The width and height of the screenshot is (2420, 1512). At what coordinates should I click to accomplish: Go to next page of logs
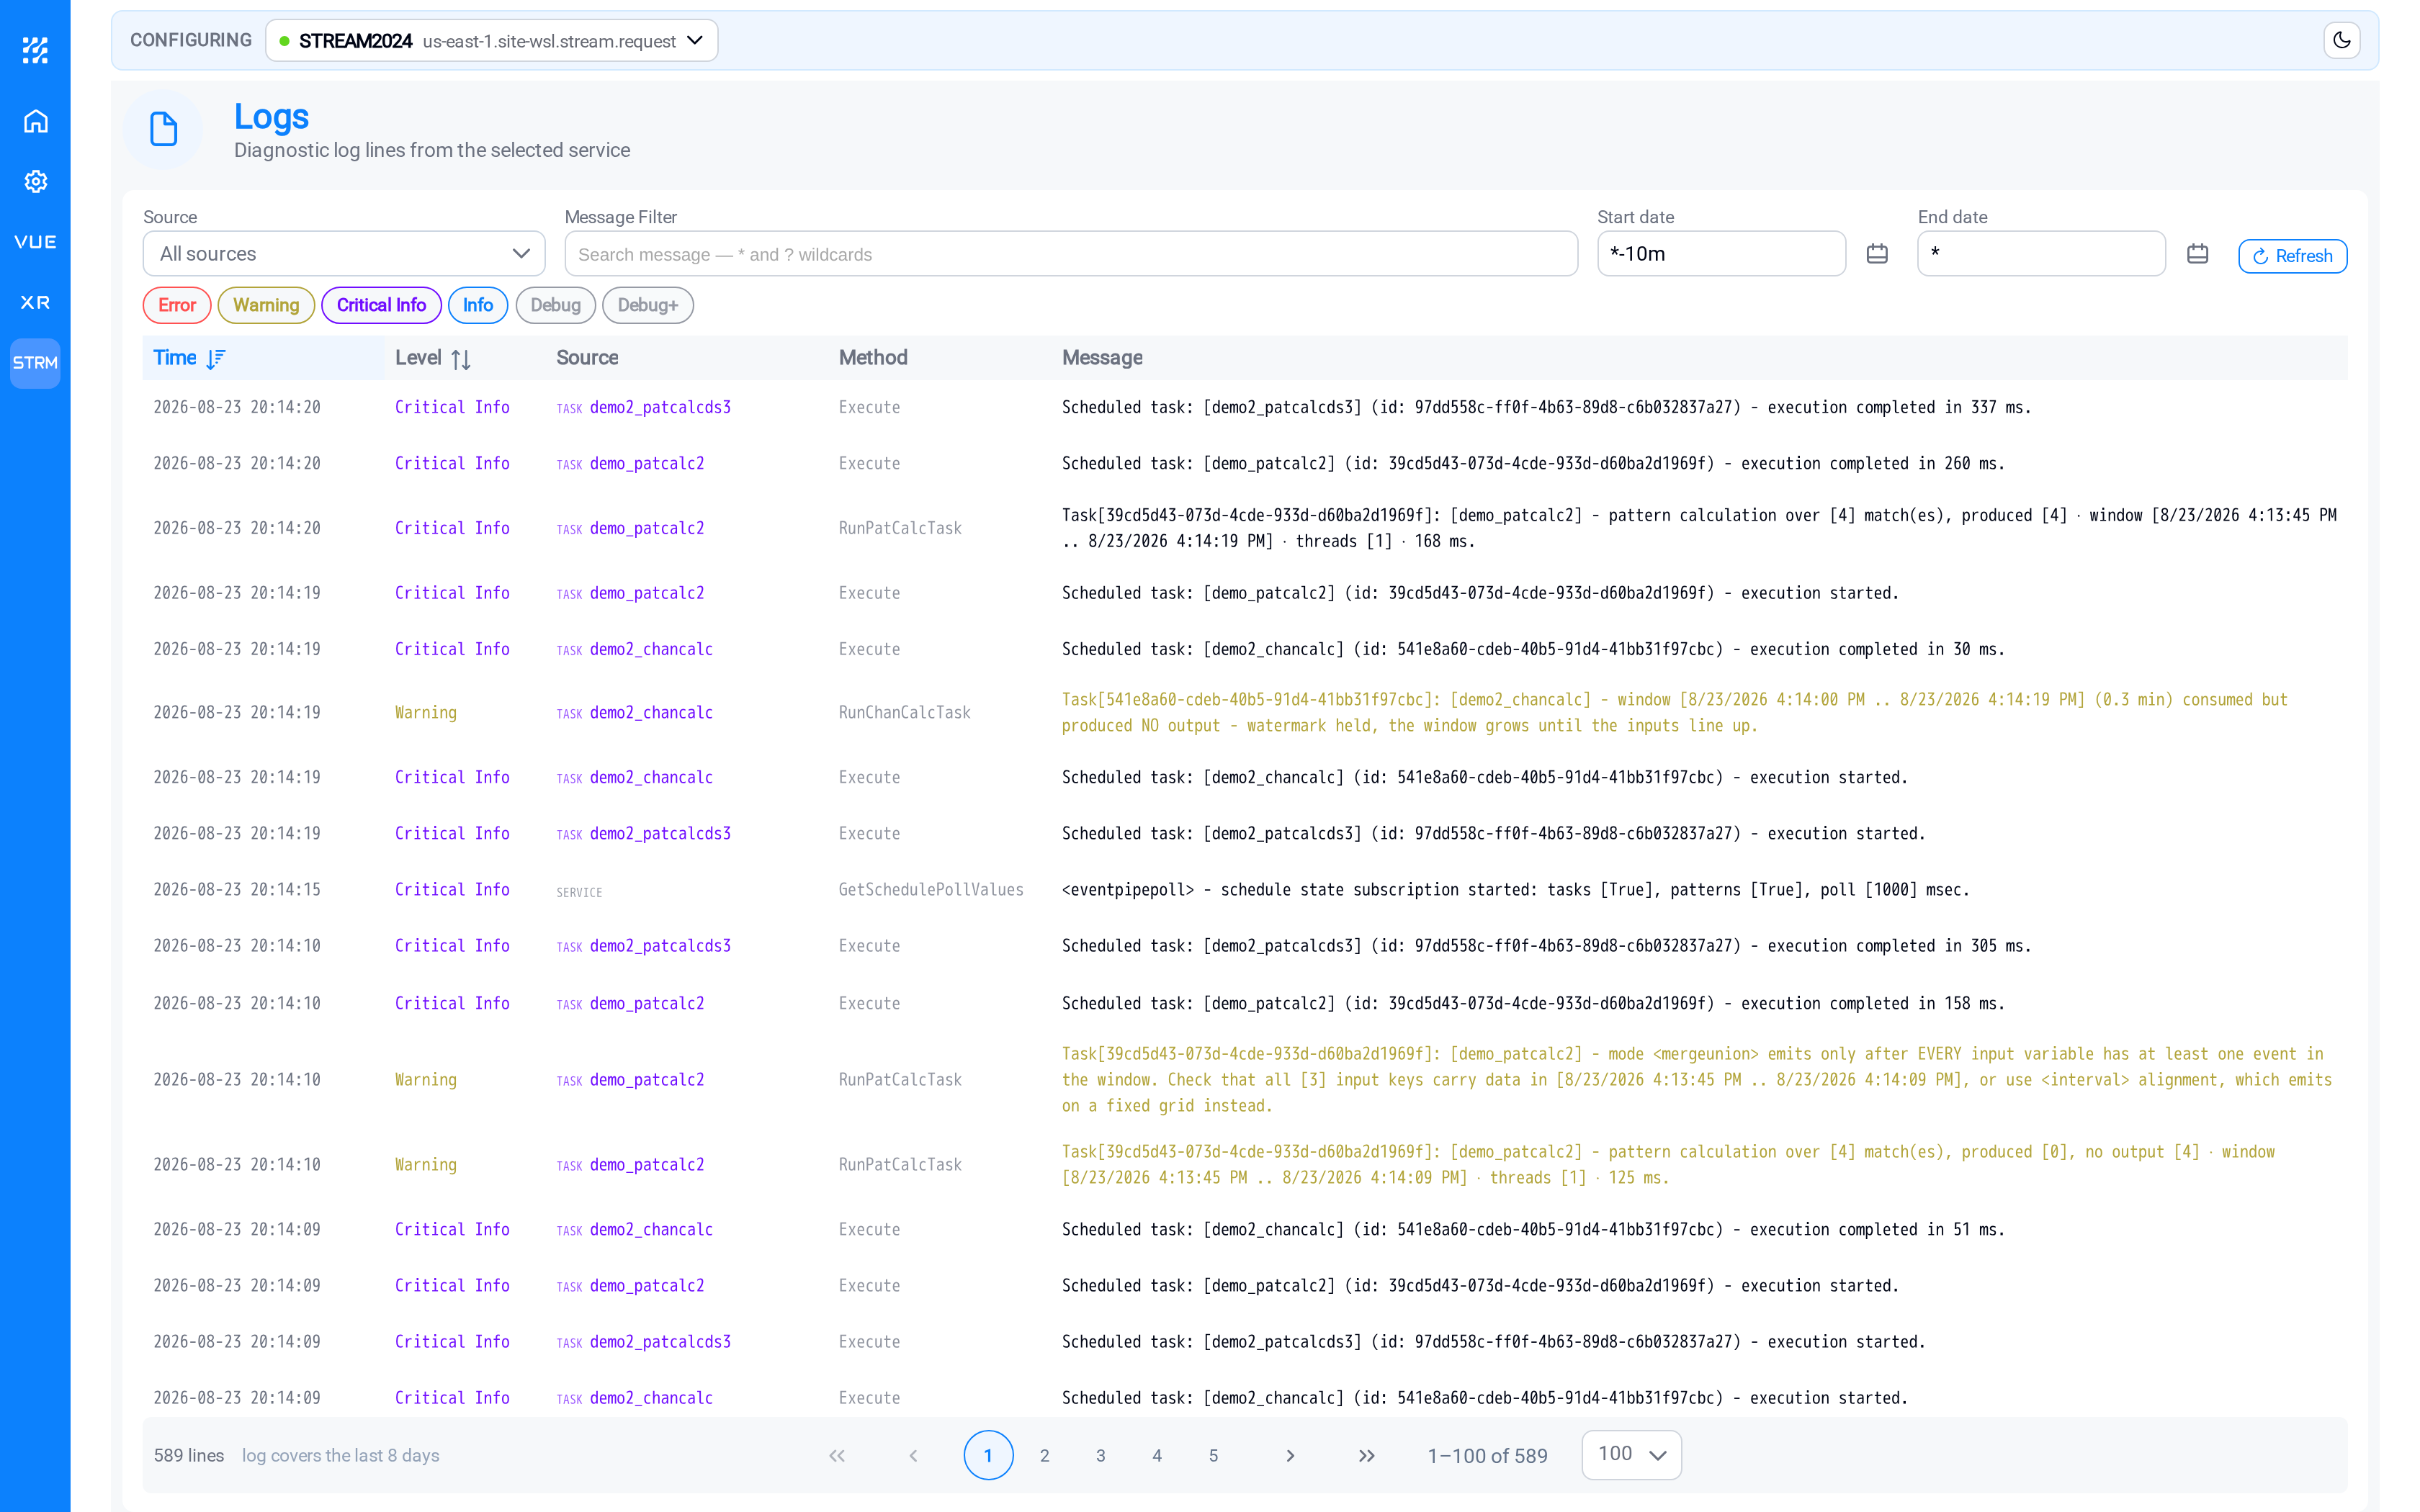(x=1290, y=1456)
